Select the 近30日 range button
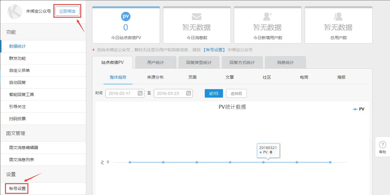The height and width of the screenshot is (195, 390). (236, 93)
